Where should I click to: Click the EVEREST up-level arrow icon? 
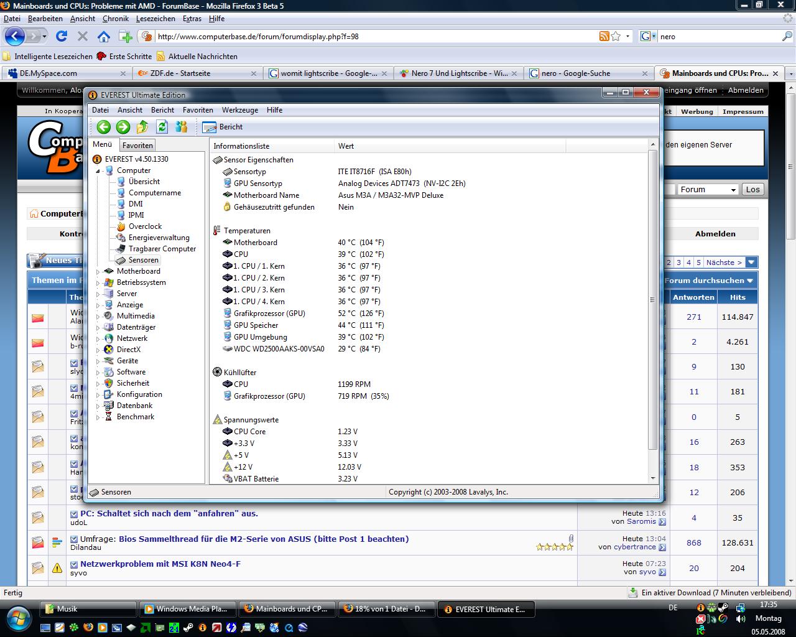point(142,127)
